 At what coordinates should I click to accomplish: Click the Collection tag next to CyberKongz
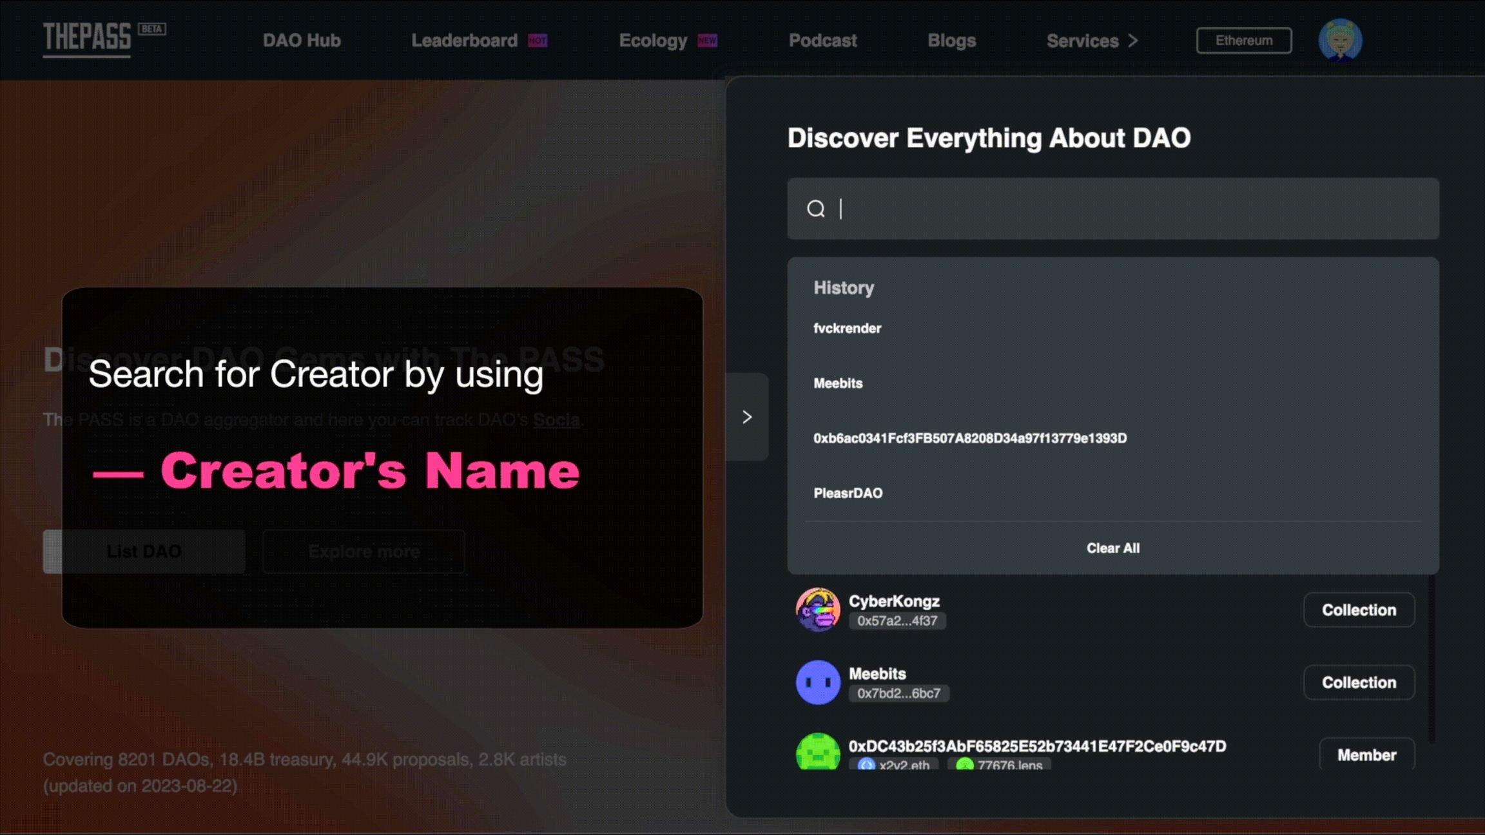click(1359, 609)
